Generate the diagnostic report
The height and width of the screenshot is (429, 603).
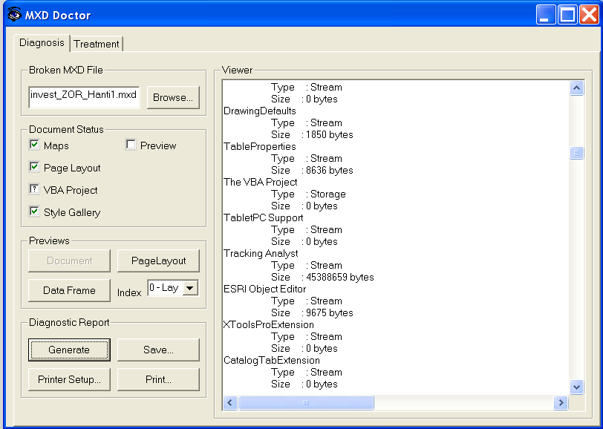pos(69,350)
